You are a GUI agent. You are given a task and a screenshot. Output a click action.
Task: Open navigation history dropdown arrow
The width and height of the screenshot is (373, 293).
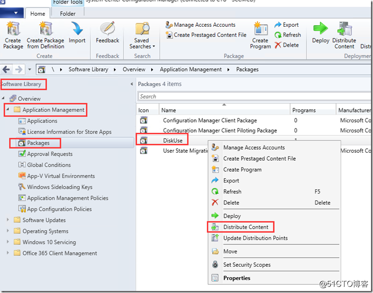click(30, 69)
